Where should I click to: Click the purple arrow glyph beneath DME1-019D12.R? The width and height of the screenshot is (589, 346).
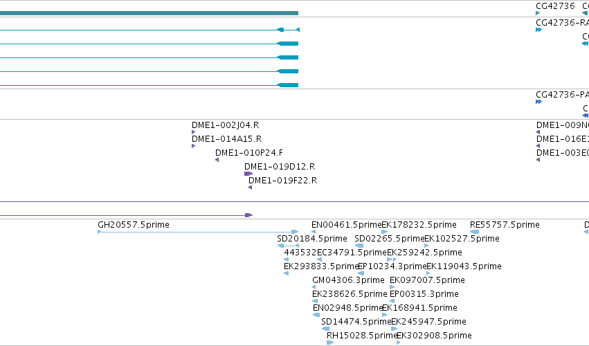click(248, 174)
